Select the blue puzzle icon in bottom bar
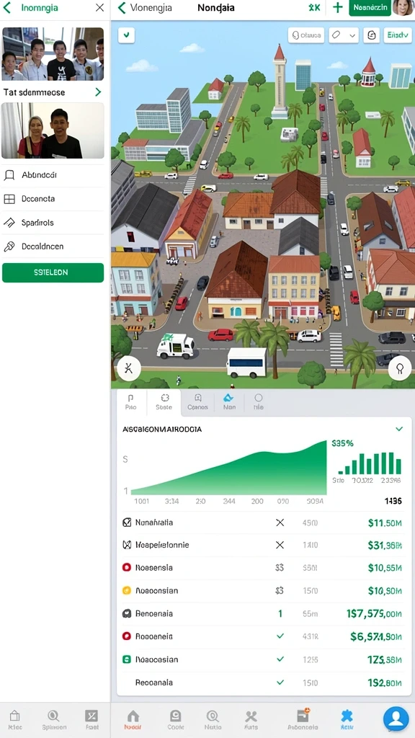The height and width of the screenshot is (738, 415). click(347, 716)
